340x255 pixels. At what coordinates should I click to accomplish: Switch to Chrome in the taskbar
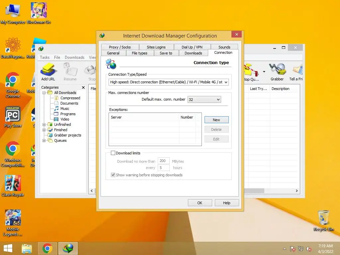[47, 248]
